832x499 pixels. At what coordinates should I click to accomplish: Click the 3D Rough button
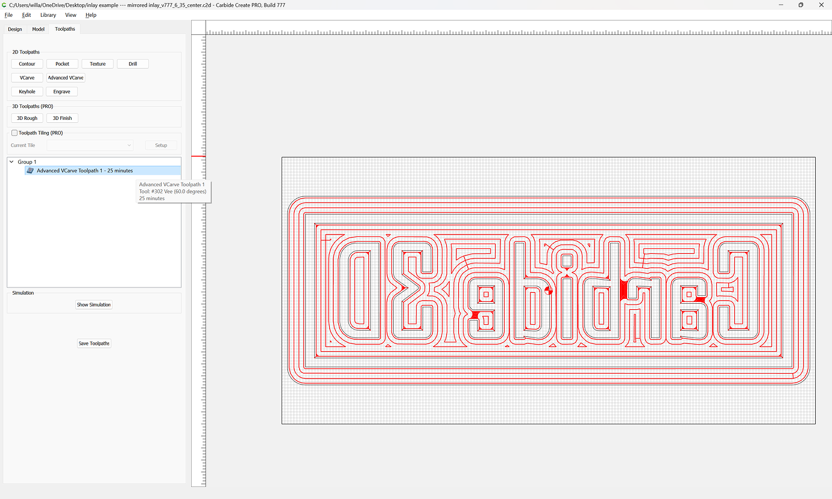(27, 118)
